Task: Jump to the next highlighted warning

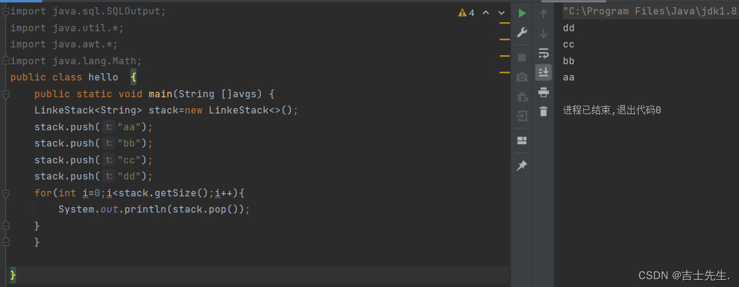Action: (501, 13)
